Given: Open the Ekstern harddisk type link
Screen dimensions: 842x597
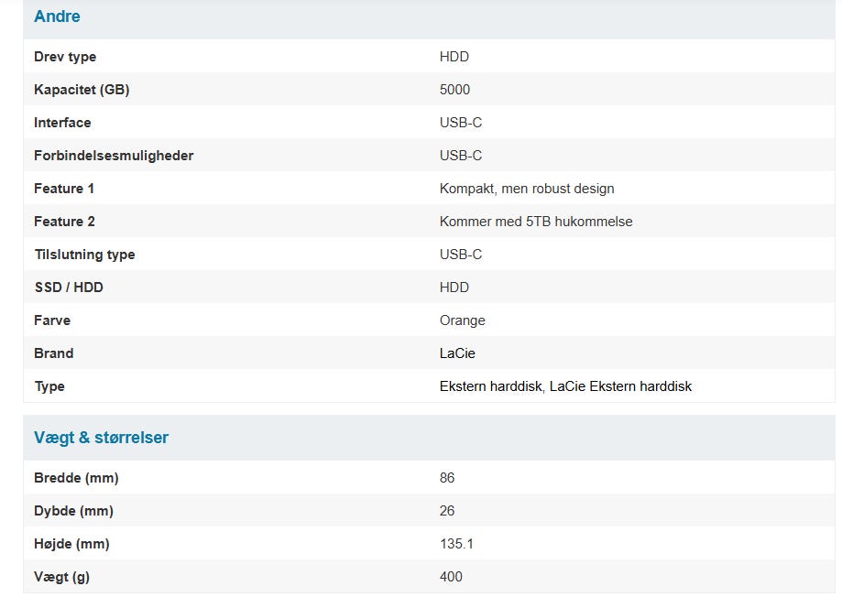Looking at the screenshot, I should 490,386.
